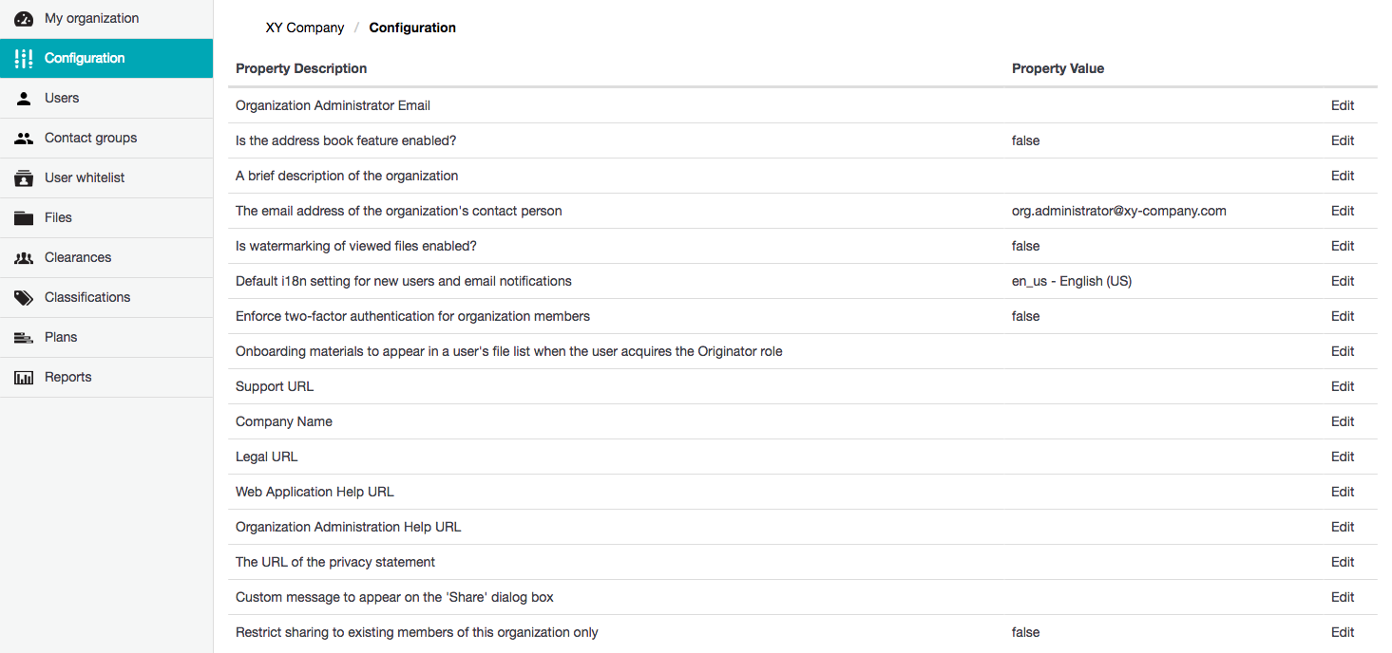This screenshot has width=1392, height=653.
Task: Click the My organization dashboard icon
Action: click(x=24, y=18)
